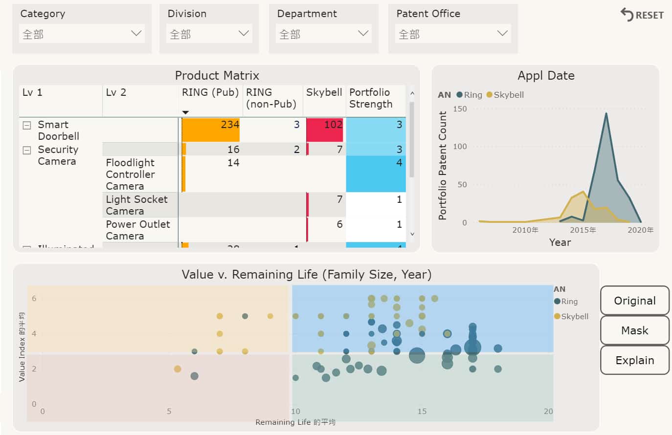This screenshot has height=435, width=672.
Task: Select Ring legend in scatter chart
Action: pos(566,302)
